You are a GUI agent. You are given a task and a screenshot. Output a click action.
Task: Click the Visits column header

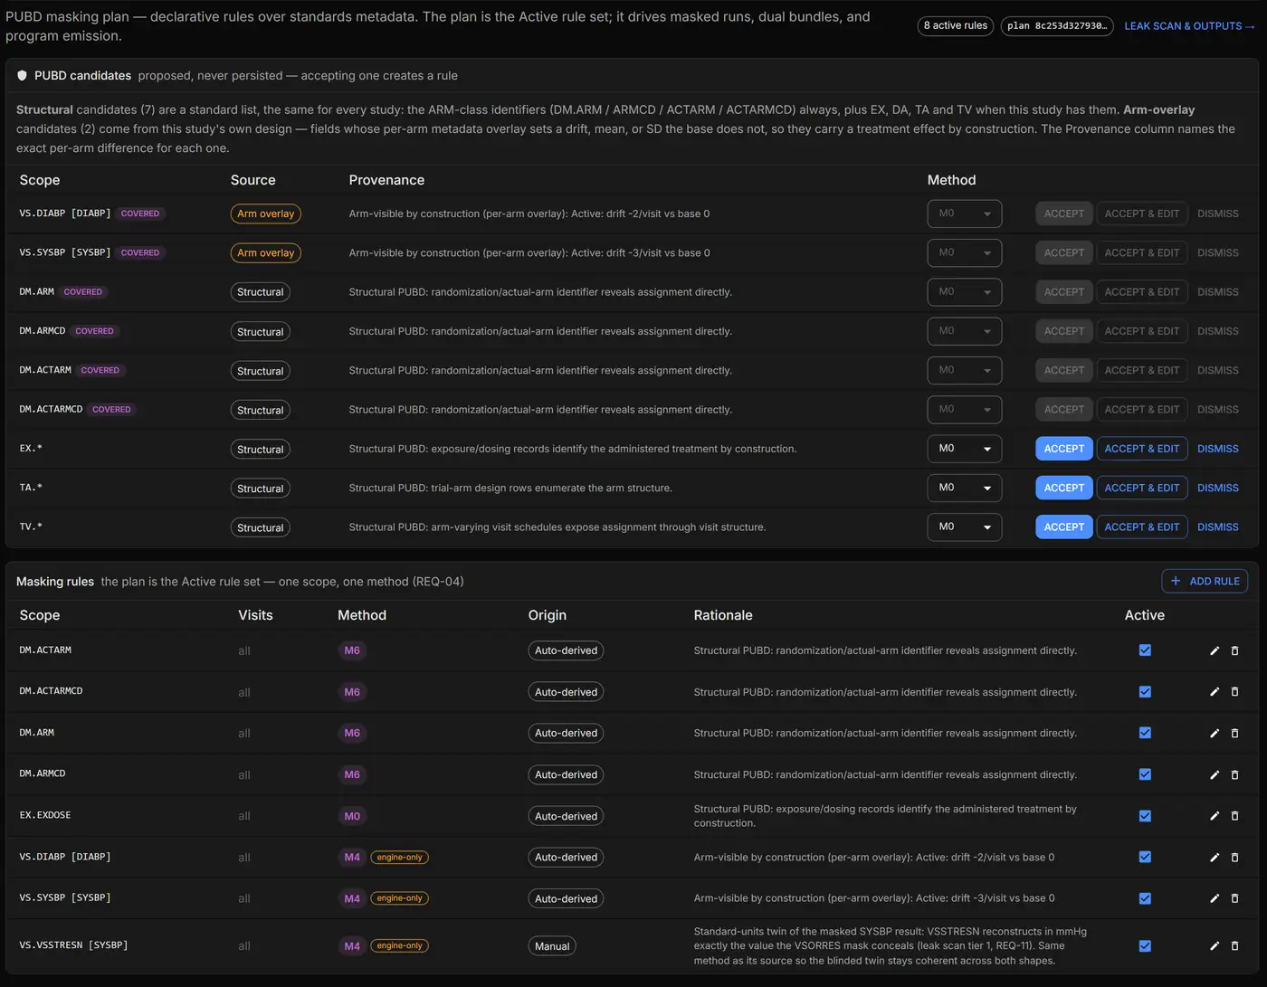point(255,615)
